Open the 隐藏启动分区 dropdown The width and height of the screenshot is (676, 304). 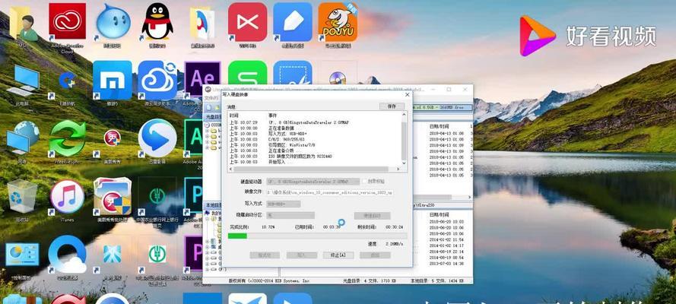290,215
